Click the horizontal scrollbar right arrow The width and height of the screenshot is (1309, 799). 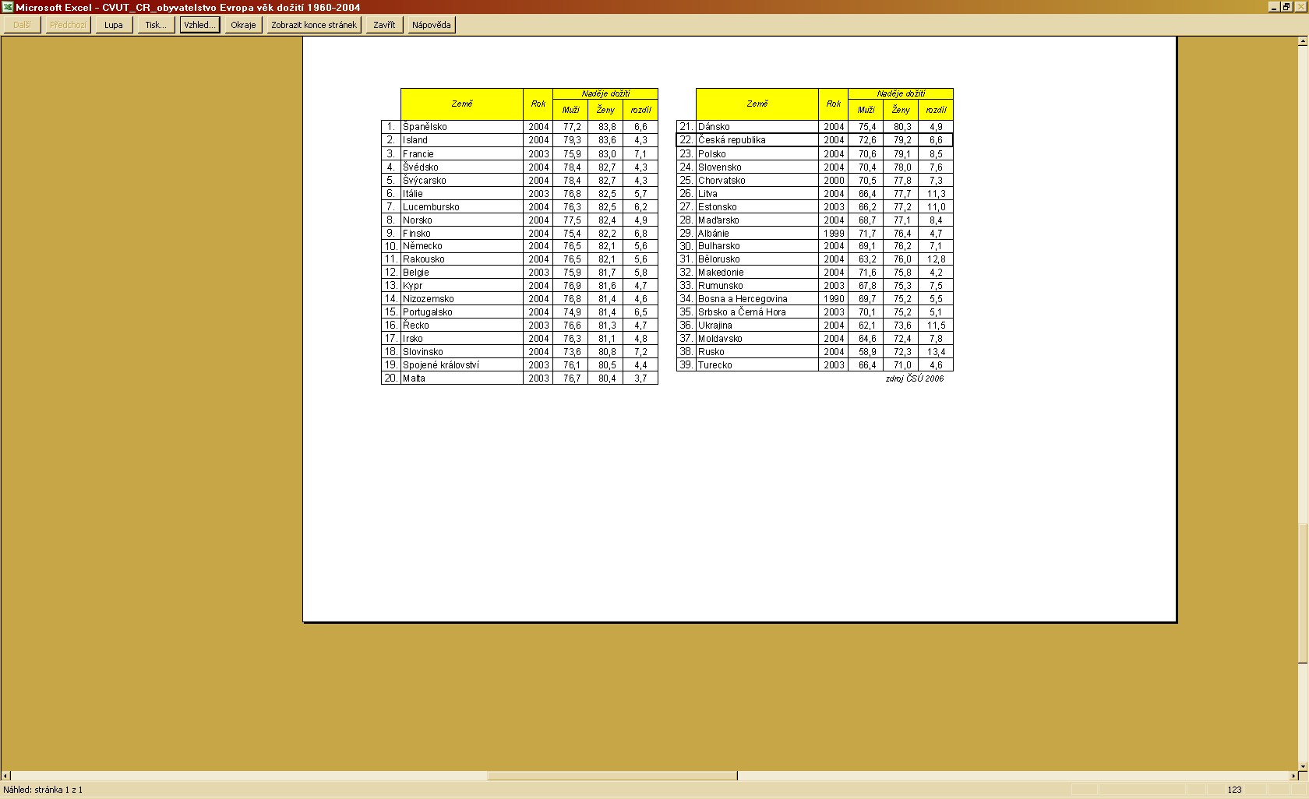[x=1293, y=776]
